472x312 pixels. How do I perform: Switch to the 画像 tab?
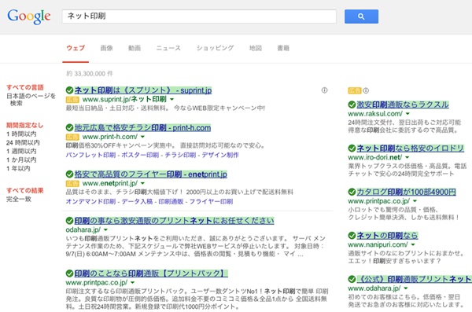point(106,48)
